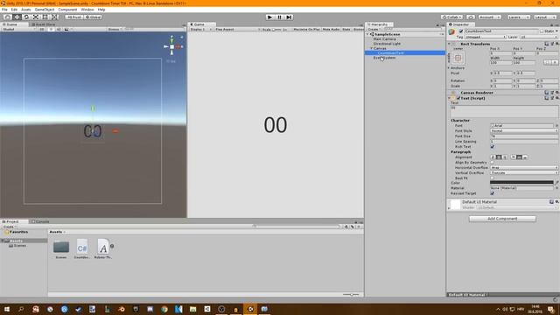Screen dimensions: 560x315
Task: Open Canvas Renderer help reference
Action: click(546, 93)
